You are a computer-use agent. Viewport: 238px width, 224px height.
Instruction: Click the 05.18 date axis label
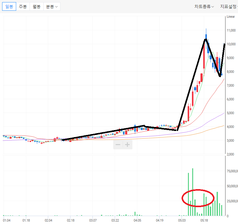pyautogui.click(x=204, y=220)
